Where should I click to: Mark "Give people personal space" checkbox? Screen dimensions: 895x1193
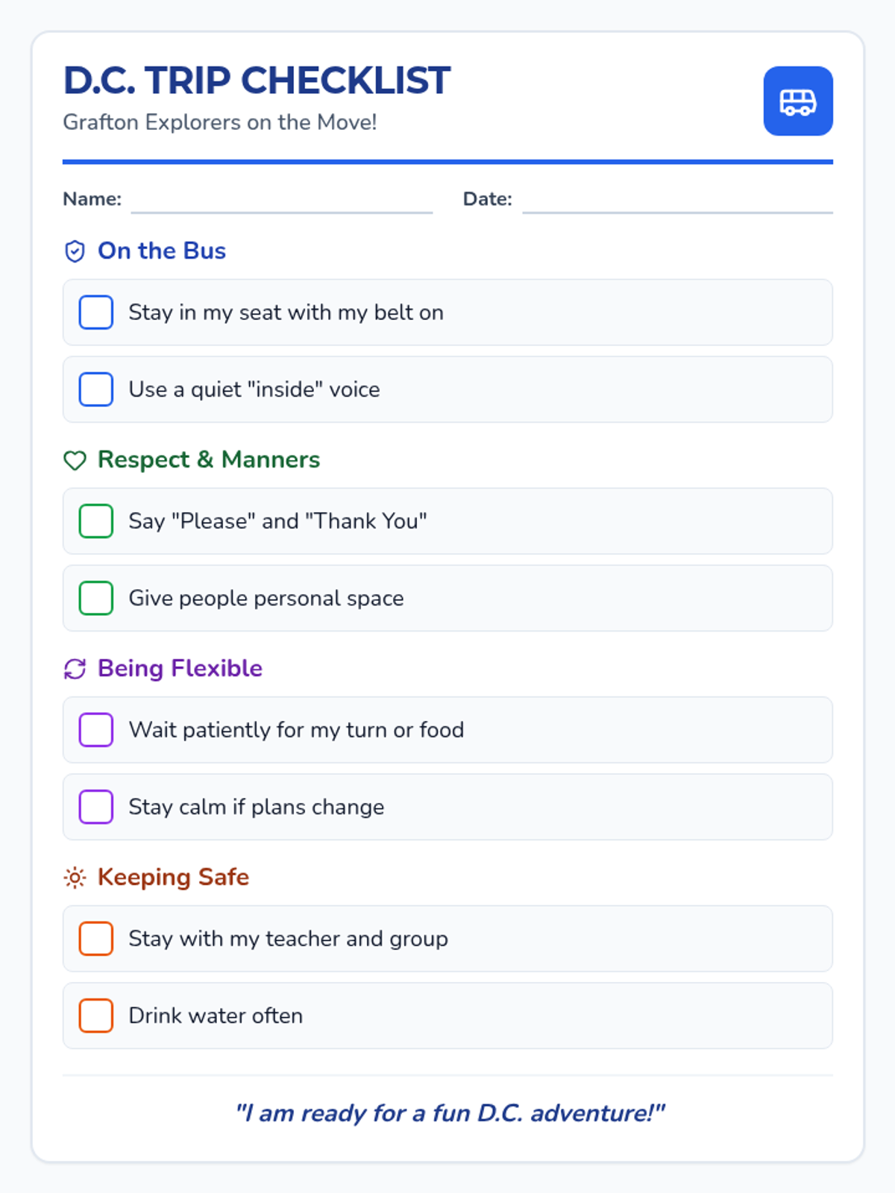point(96,598)
